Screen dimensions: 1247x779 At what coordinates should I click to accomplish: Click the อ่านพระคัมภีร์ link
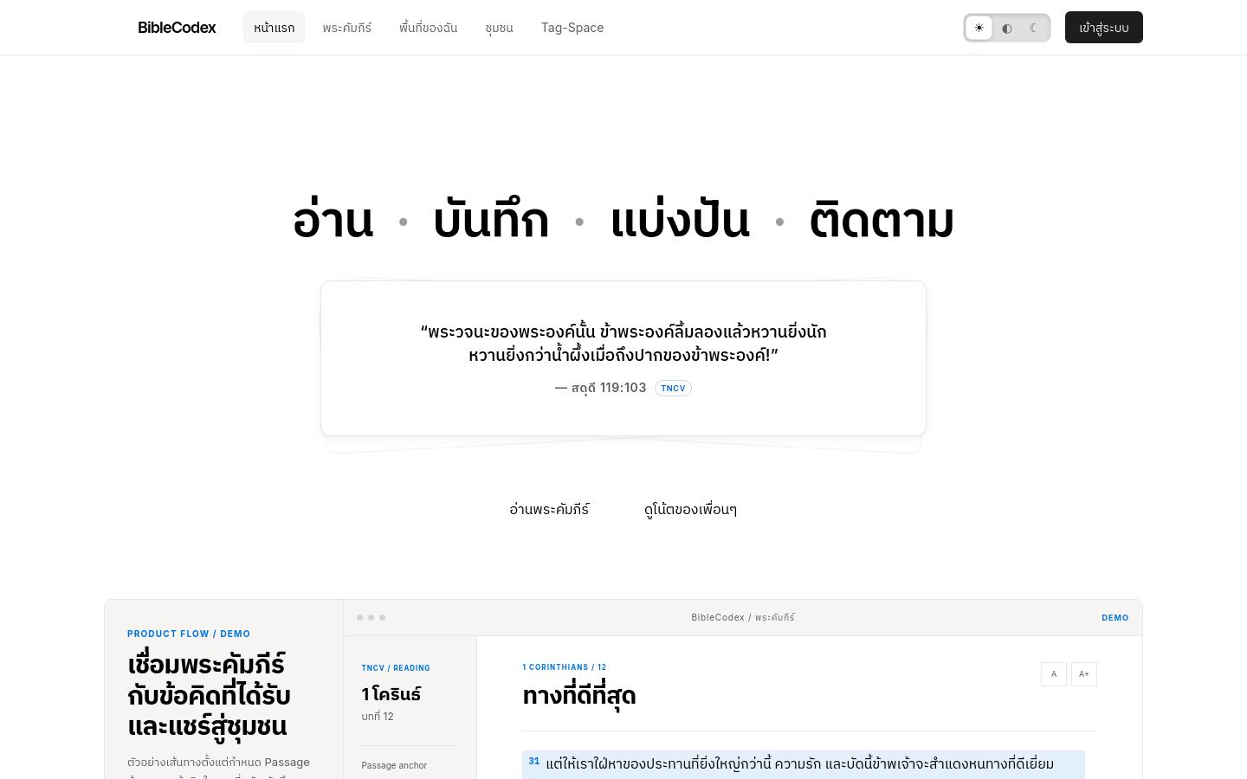(549, 509)
